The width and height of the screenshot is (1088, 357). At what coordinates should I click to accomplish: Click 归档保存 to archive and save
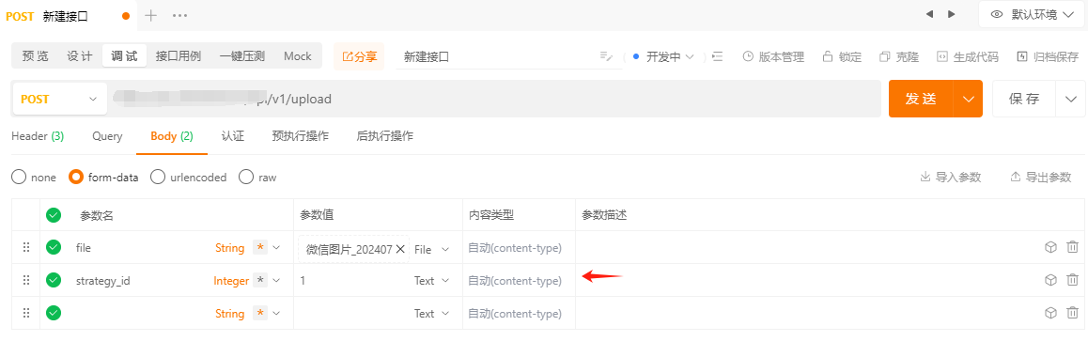[1047, 57]
